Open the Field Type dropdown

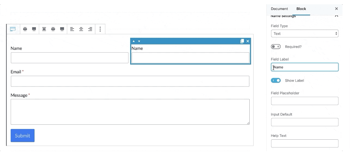click(305, 33)
